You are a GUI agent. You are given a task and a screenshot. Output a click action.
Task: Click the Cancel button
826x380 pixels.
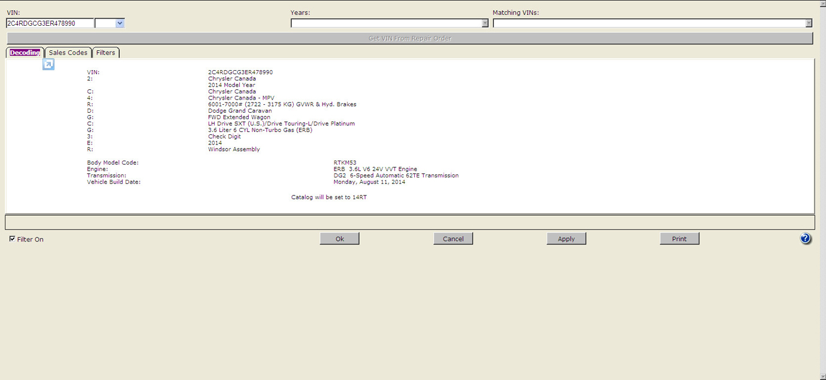click(453, 239)
